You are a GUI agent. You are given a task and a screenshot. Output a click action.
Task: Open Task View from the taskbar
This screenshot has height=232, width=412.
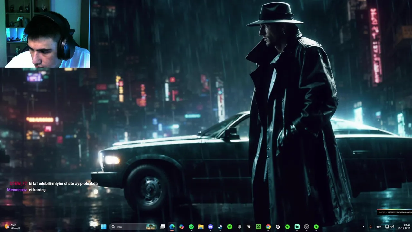pos(163,227)
